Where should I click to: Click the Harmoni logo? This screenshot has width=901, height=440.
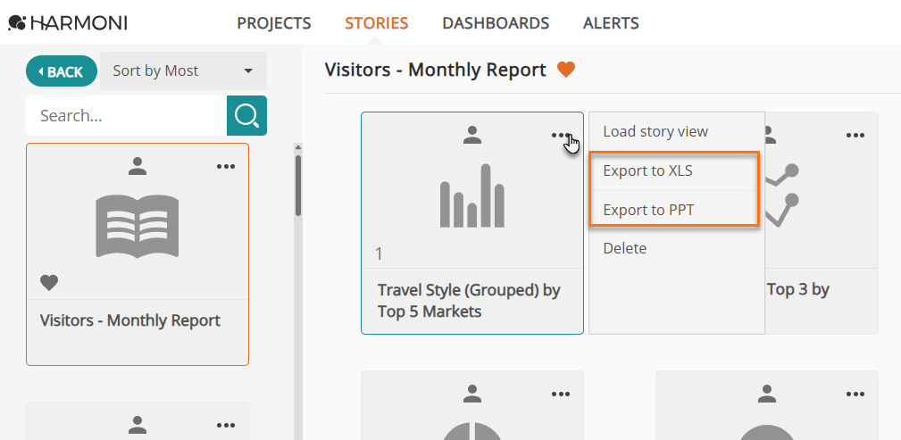(67, 23)
